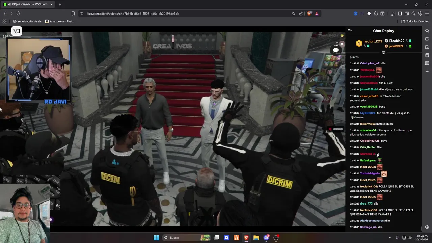Bookmark this page with the bookmark icon

pos(73,13)
